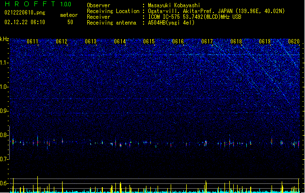The width and height of the screenshot is (305, 193).
Task: Click the 0.7 kHz axis label
Action: coord(4,159)
